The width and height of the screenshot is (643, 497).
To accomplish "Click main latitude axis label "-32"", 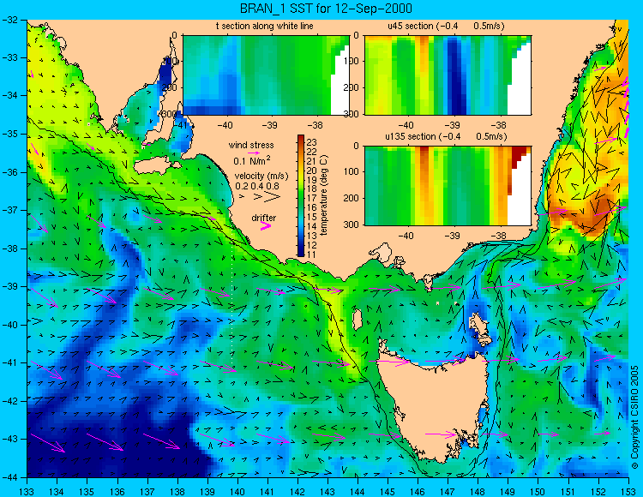I will pos(9,19).
